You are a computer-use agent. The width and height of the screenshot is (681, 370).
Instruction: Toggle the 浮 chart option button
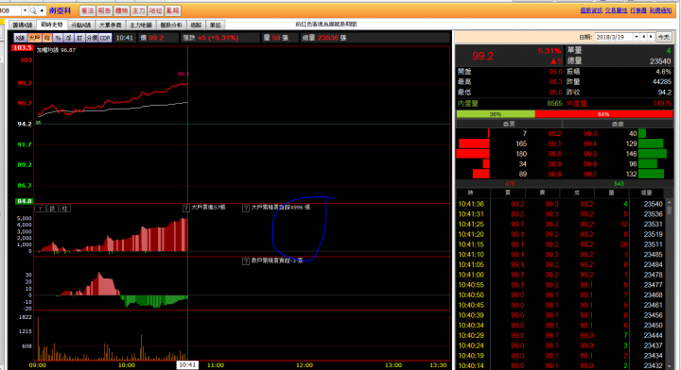pos(69,38)
